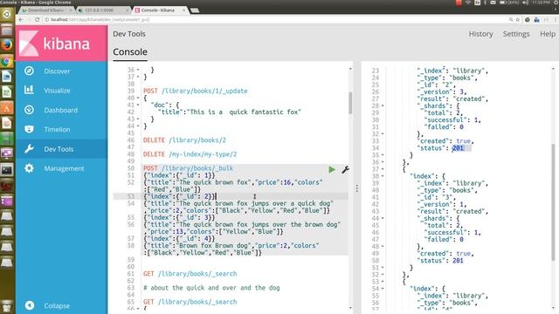Select the Console tab in Dev Tools
The height and width of the screenshot is (314, 559).
(130, 52)
